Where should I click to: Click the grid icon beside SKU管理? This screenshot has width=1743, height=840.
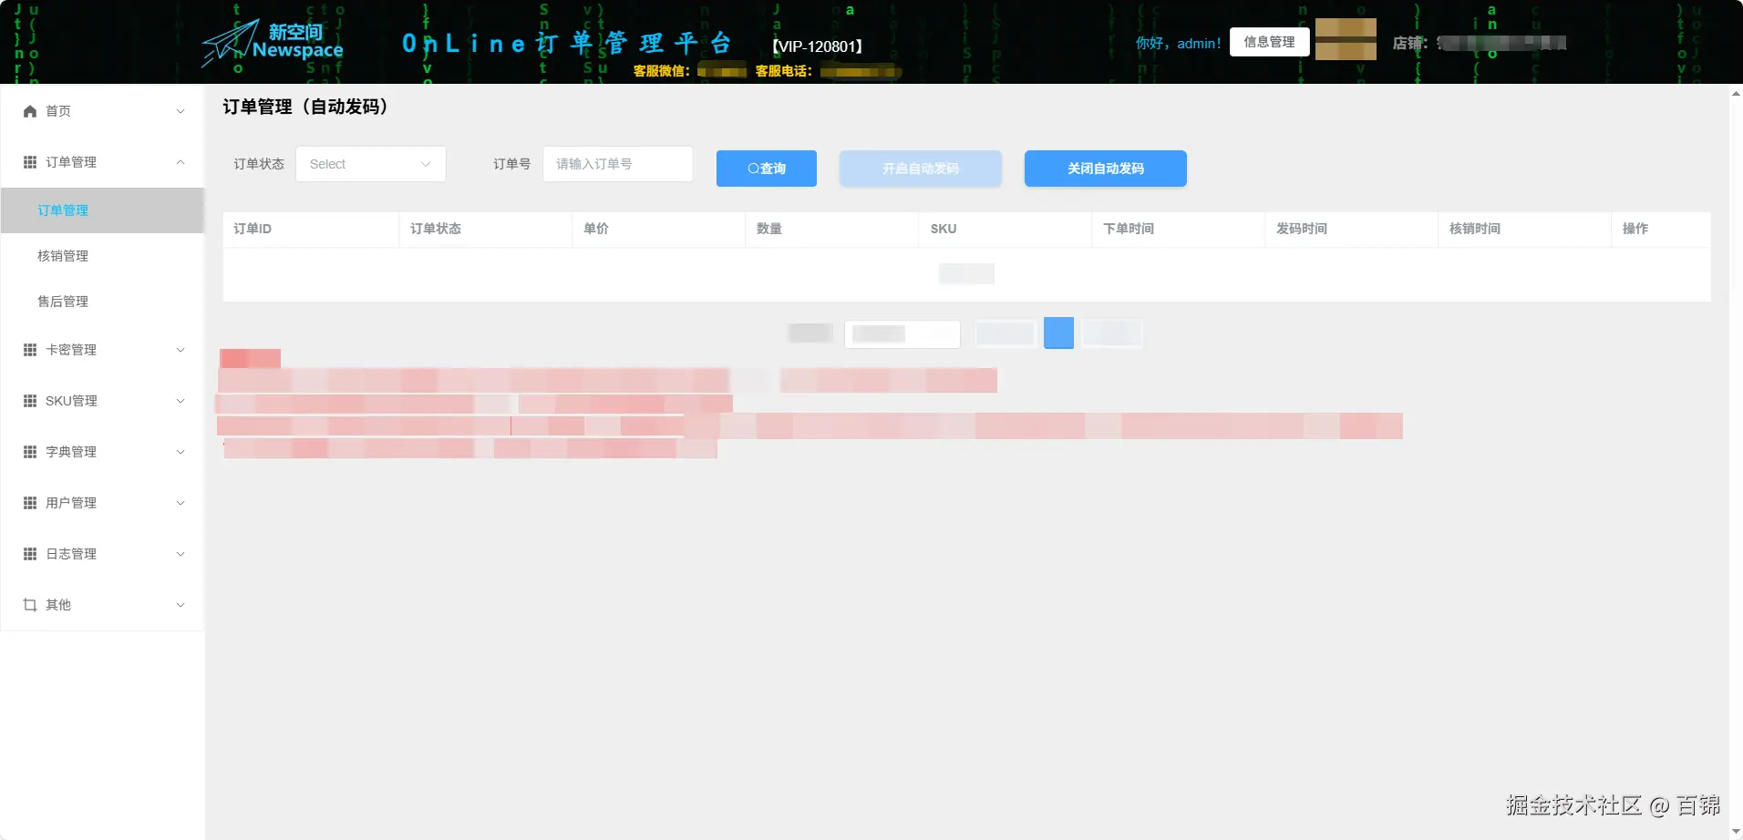click(x=28, y=401)
